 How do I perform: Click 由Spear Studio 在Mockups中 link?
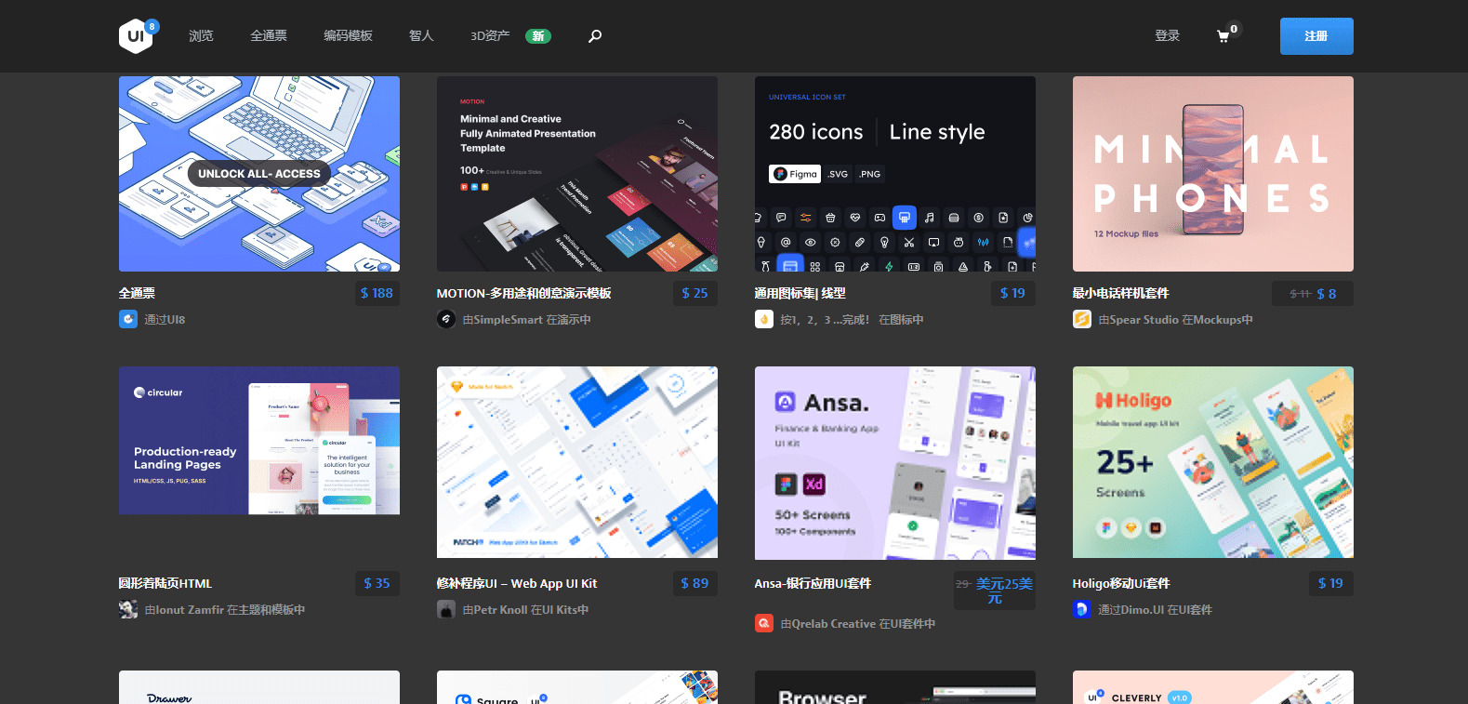coord(1175,319)
